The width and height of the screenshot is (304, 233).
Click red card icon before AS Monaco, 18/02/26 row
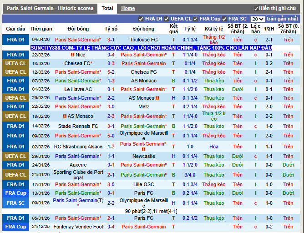pos(65,116)
